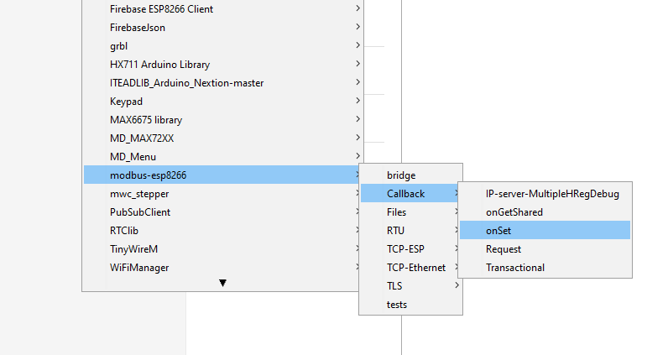The height and width of the screenshot is (355, 668).
Task: Open the grbl library submenu
Action: [x=223, y=46]
